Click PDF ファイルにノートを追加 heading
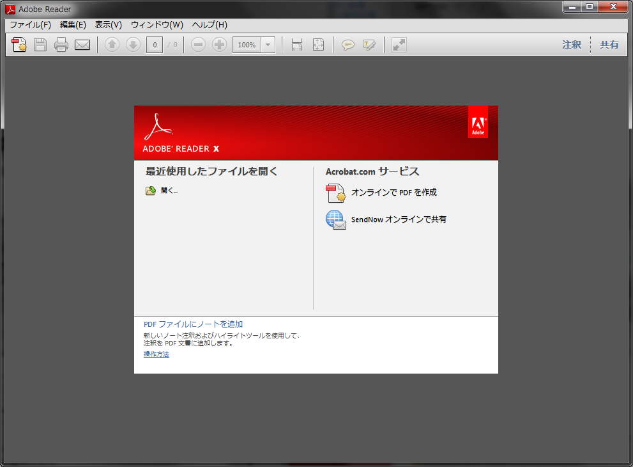Image resolution: width=633 pixels, height=467 pixels. [193, 324]
